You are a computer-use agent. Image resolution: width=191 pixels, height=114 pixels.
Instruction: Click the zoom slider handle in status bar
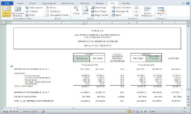pos(172,111)
